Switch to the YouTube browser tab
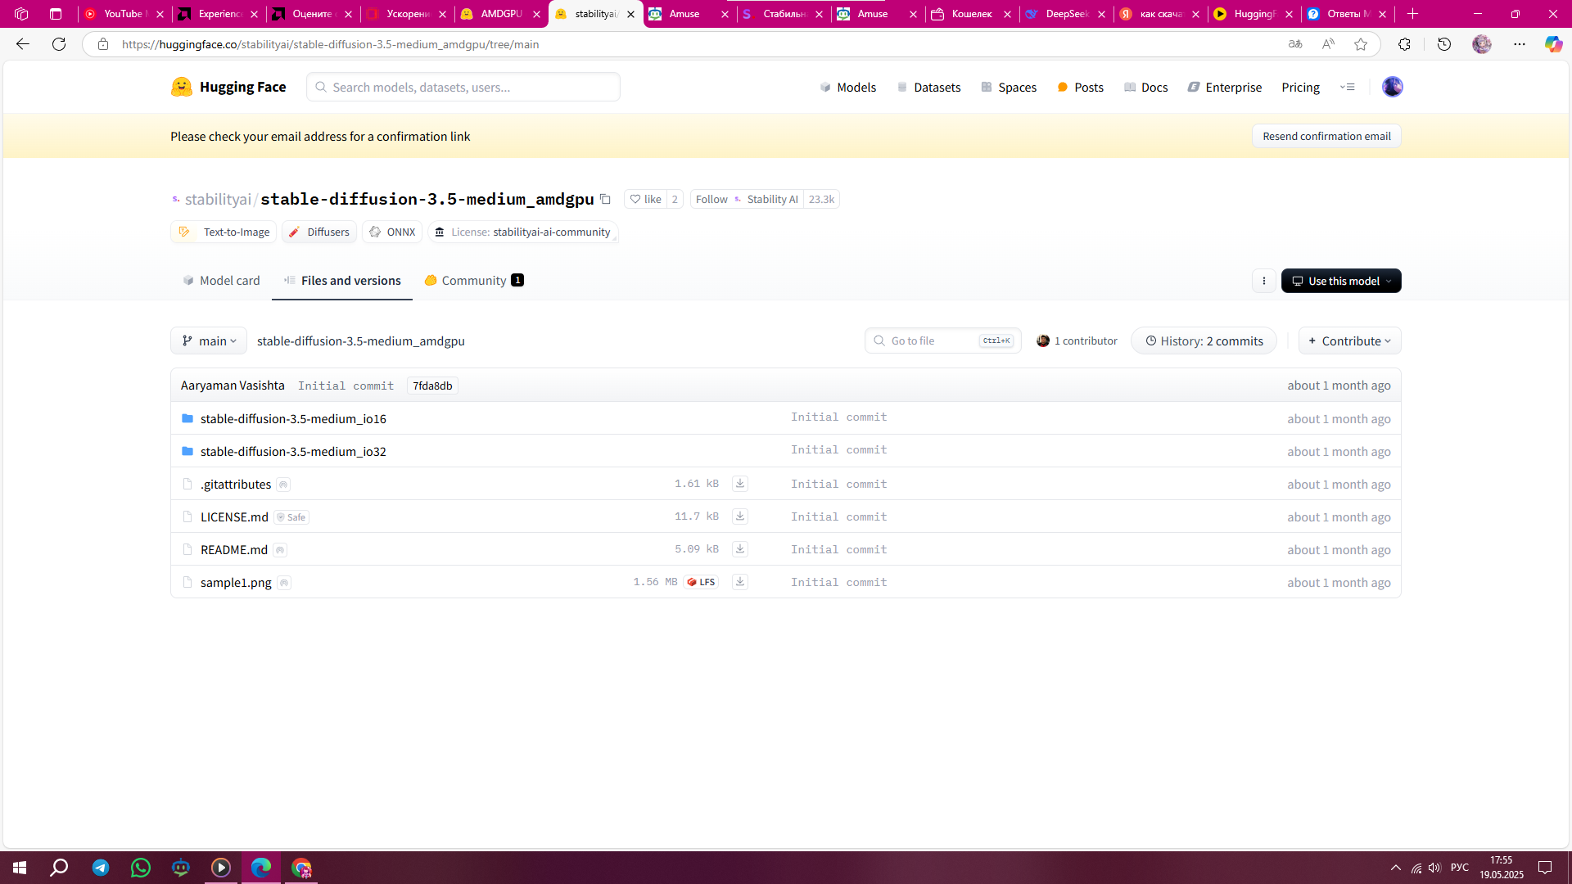Viewport: 1572px width, 884px height. (x=123, y=14)
